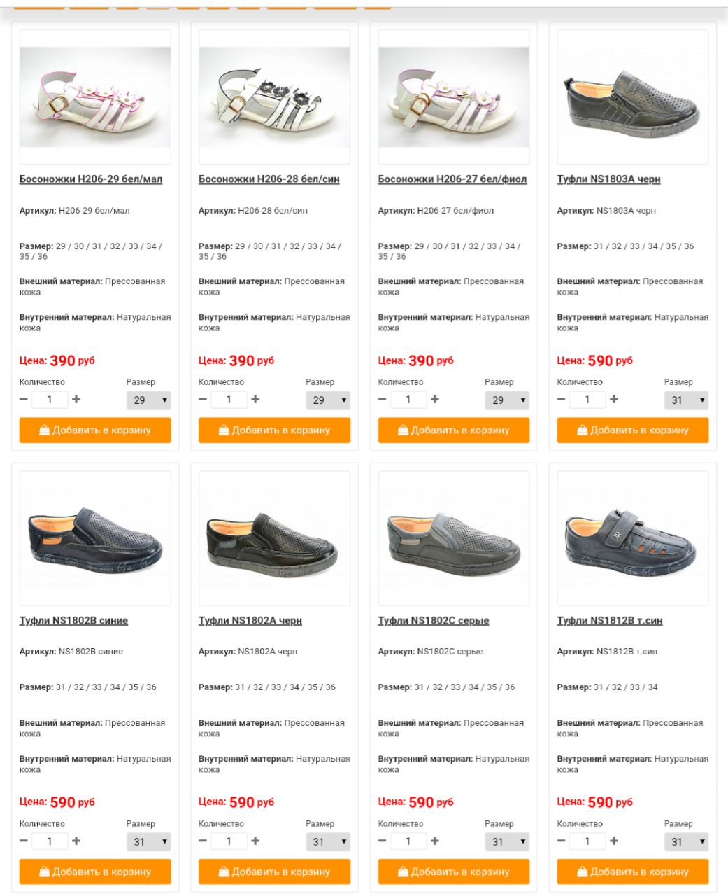Click plus icon for Туфли NS1802C серые
The image size is (728, 896).
pos(434,841)
